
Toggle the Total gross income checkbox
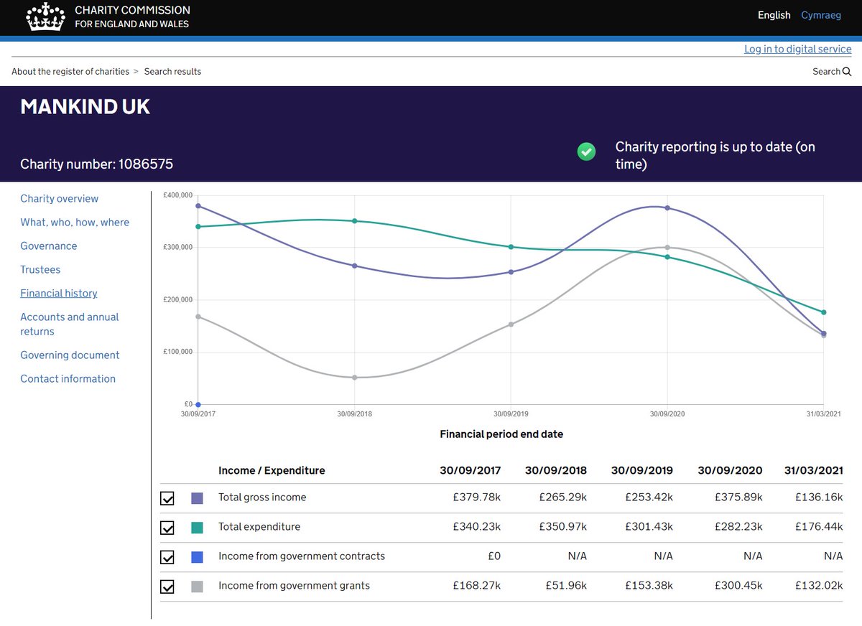pyautogui.click(x=167, y=498)
